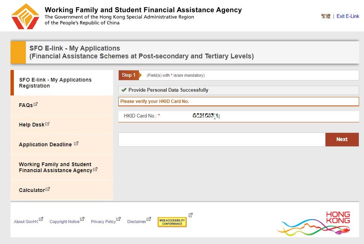Exit E-Link via top-right link
Image resolution: width=364 pixels, height=244 pixels.
point(348,16)
